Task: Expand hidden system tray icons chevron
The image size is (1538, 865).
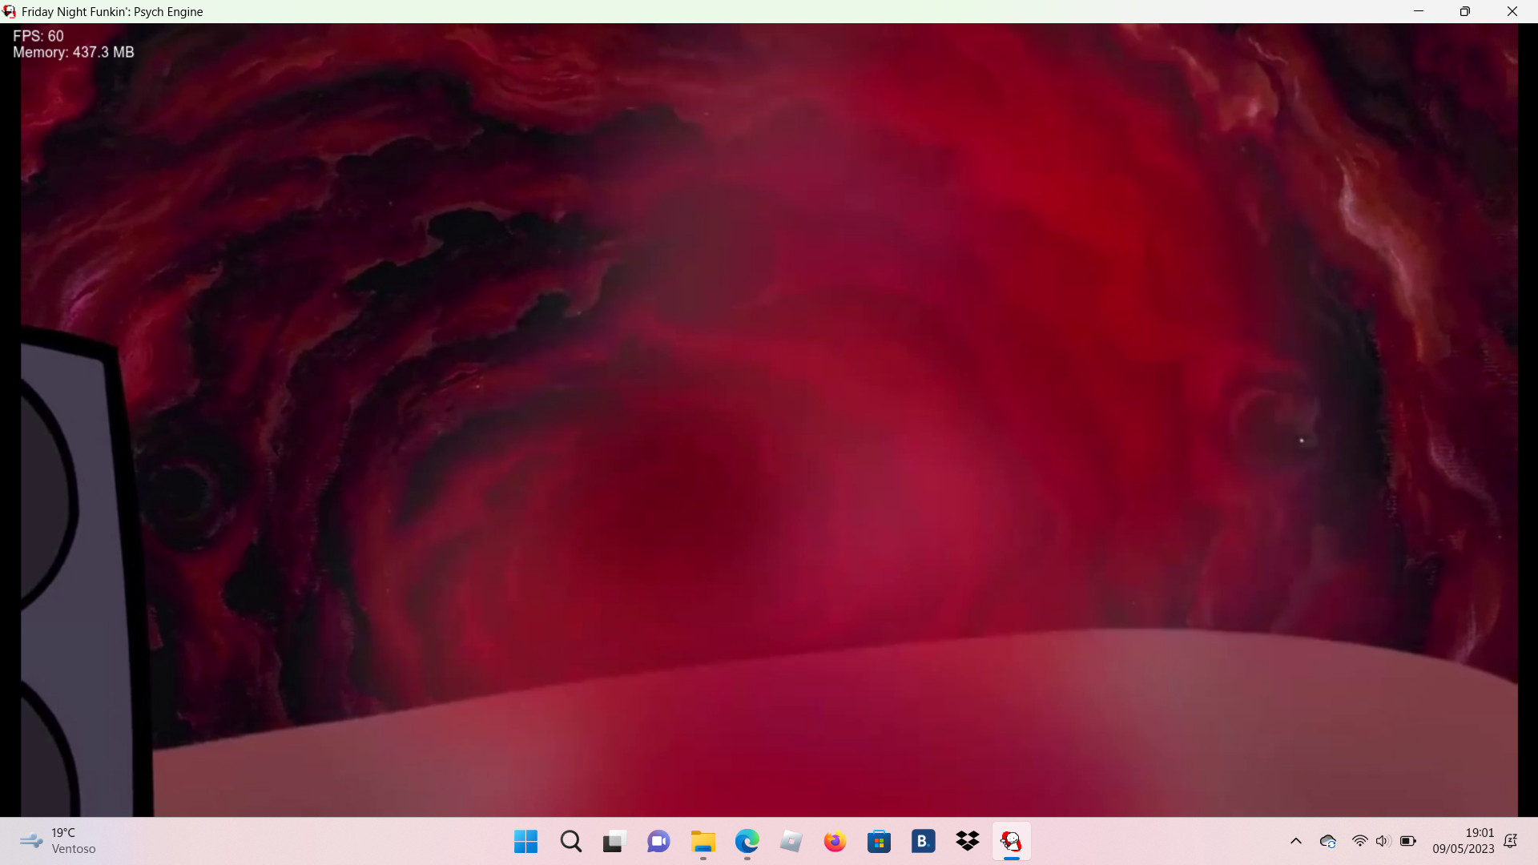Action: coord(1296,841)
